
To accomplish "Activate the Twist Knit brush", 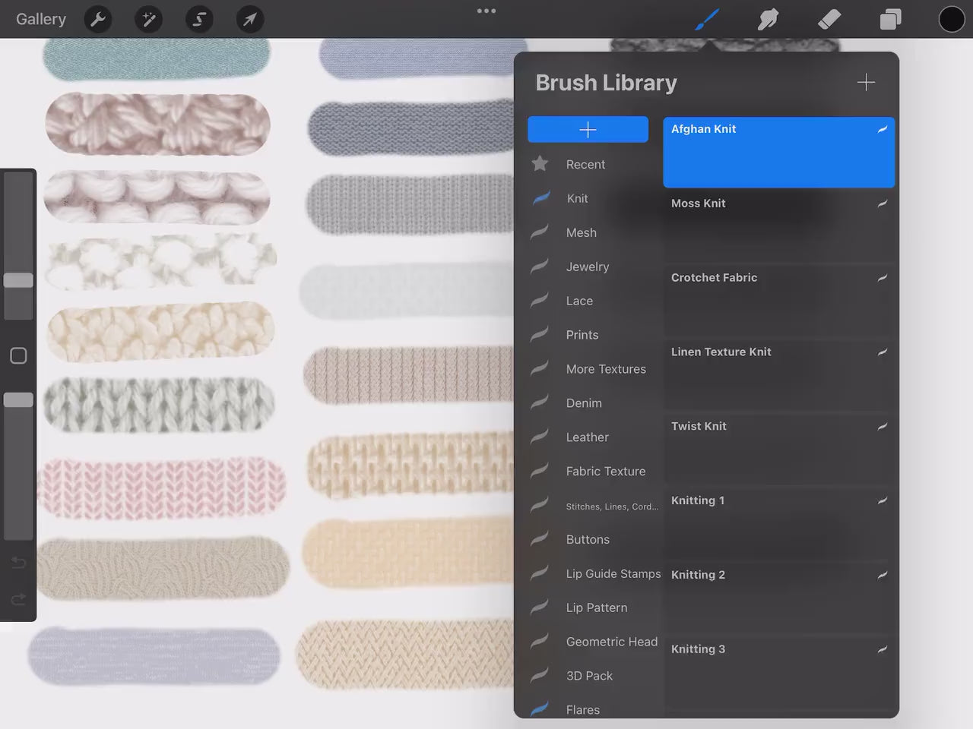I will tap(778, 448).
